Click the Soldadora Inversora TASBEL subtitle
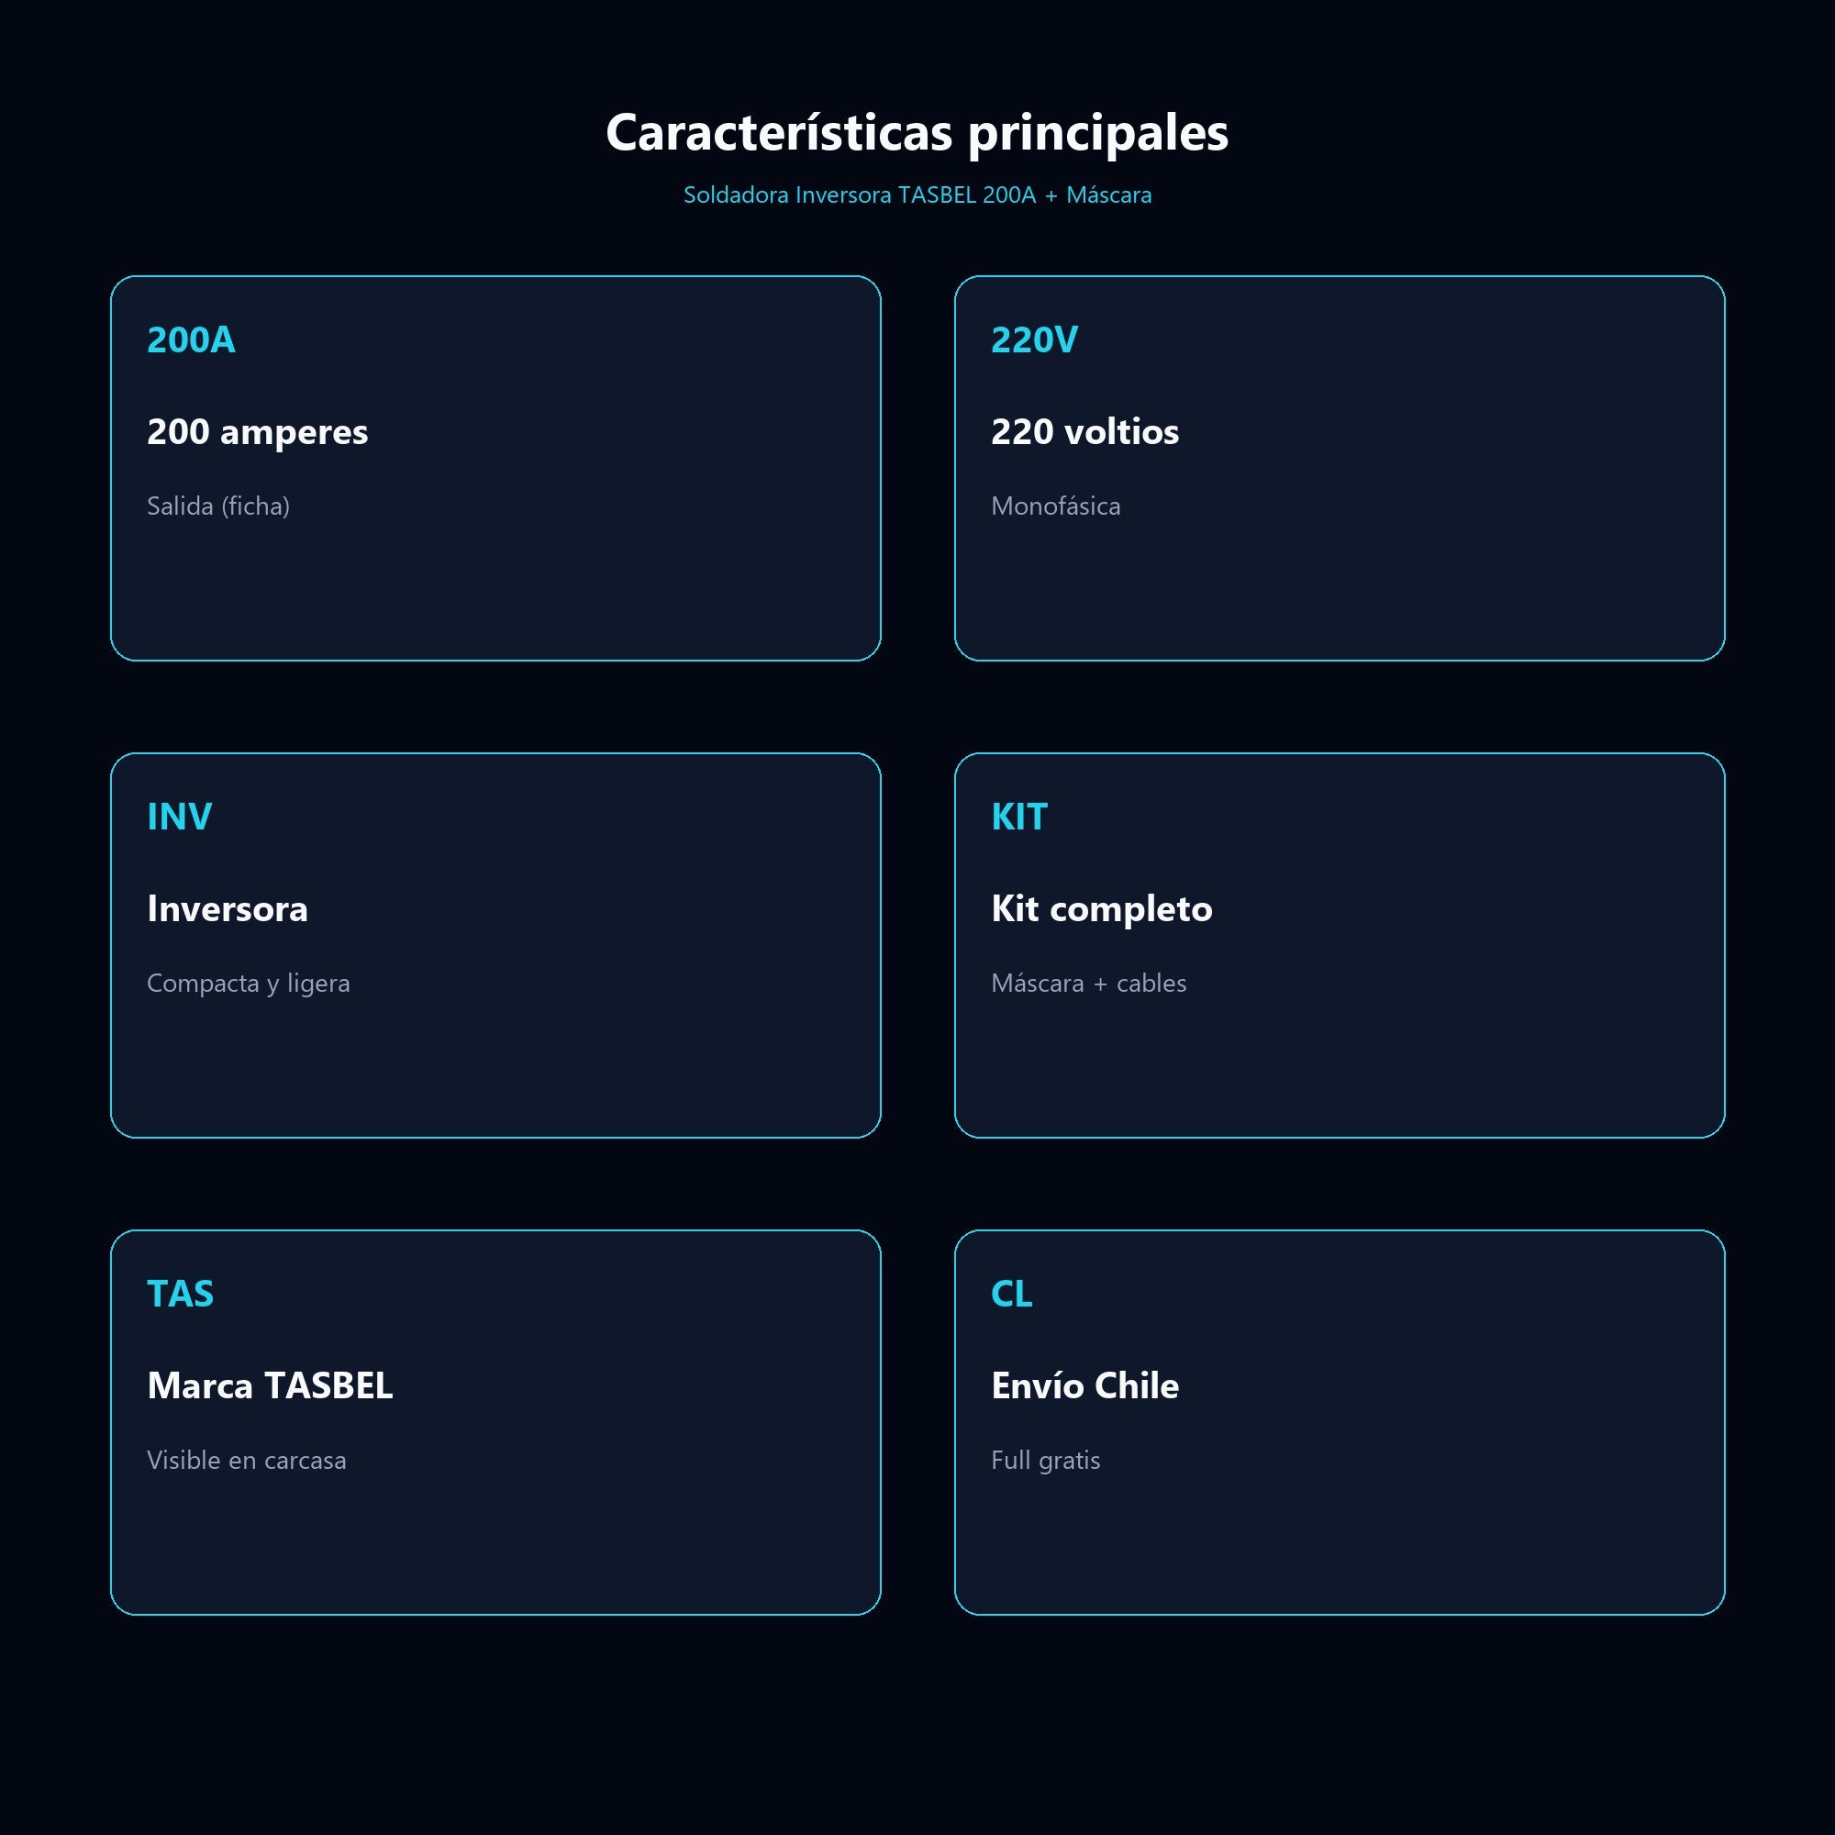This screenshot has width=1835, height=1835. coord(917,195)
